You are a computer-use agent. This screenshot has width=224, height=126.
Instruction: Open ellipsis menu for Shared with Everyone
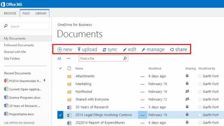[x=142, y=100]
